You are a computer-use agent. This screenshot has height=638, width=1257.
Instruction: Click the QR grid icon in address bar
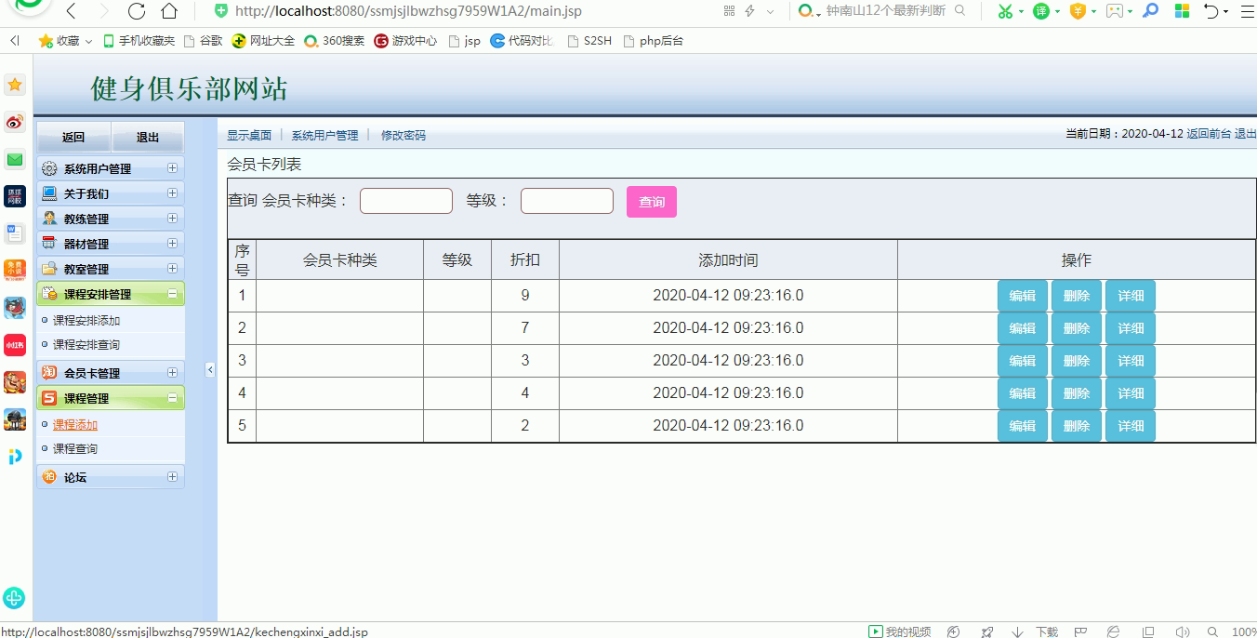[x=729, y=11]
